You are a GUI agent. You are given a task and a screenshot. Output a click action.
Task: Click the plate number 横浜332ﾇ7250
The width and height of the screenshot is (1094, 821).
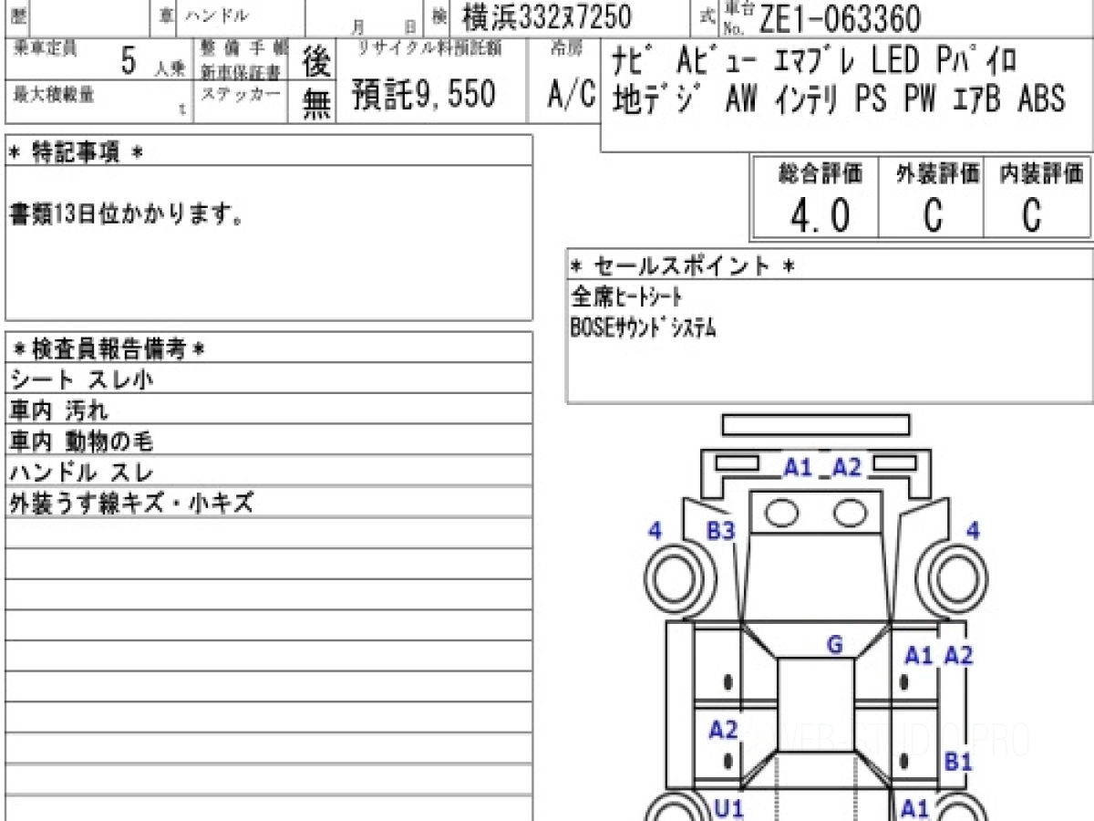pos(547,17)
